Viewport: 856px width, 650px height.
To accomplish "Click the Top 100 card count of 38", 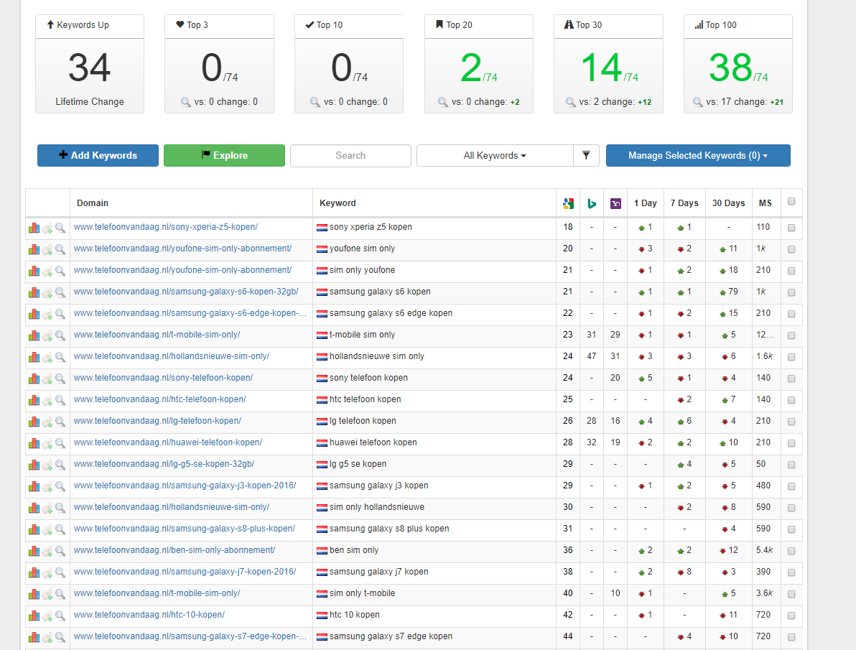I will 730,68.
